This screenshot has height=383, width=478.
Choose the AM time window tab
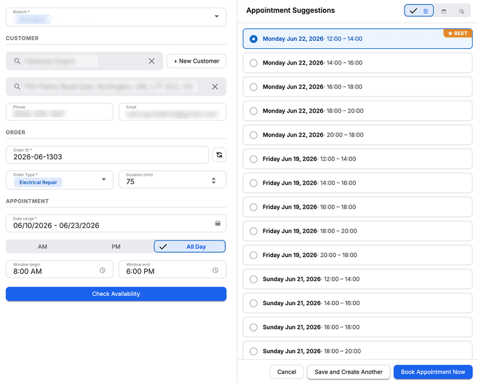(x=42, y=246)
